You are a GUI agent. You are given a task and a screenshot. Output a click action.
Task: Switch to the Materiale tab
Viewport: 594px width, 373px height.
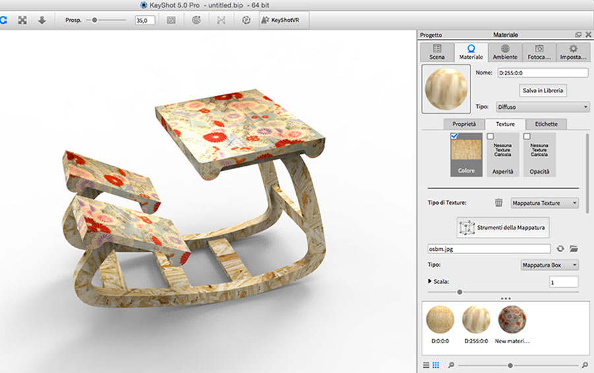(x=471, y=52)
